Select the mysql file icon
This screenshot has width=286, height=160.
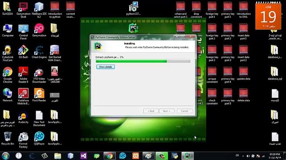275,95
